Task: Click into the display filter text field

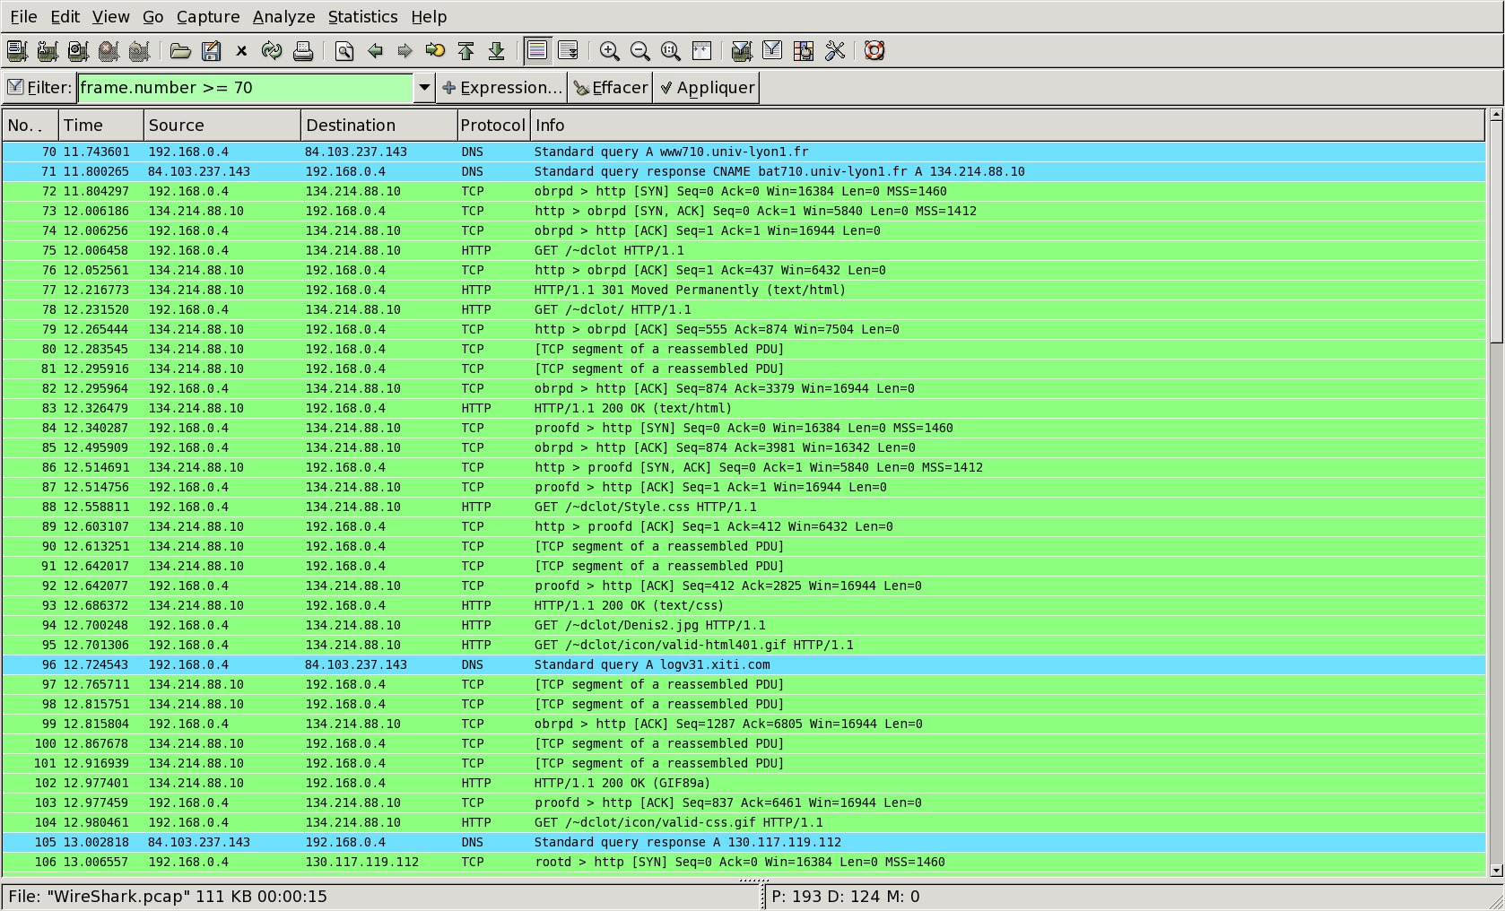Action: (x=245, y=88)
